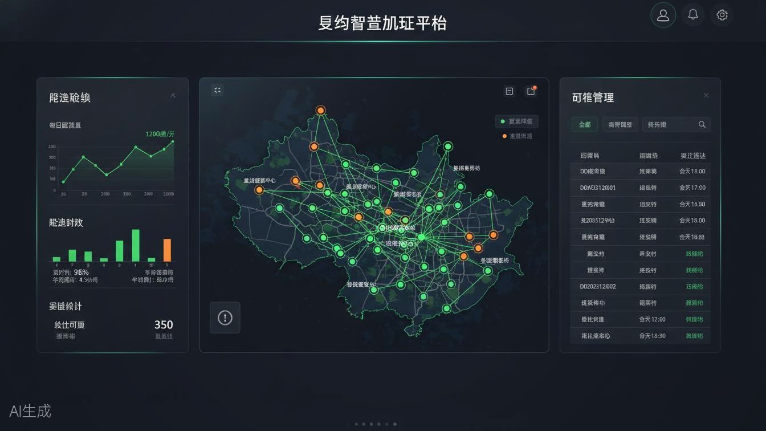
Task: Select the order row starting with DDA
Action: 641,188
